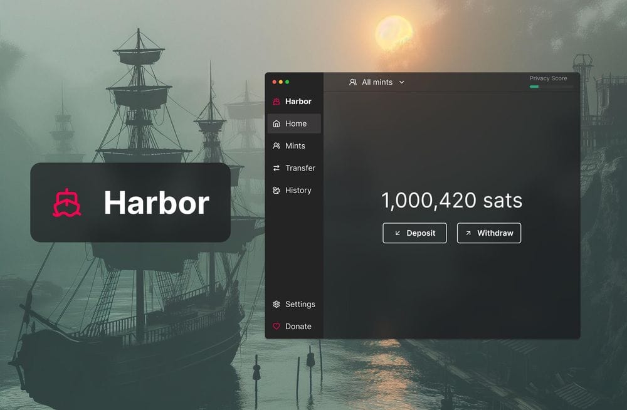Open the All mints selector

click(x=377, y=82)
